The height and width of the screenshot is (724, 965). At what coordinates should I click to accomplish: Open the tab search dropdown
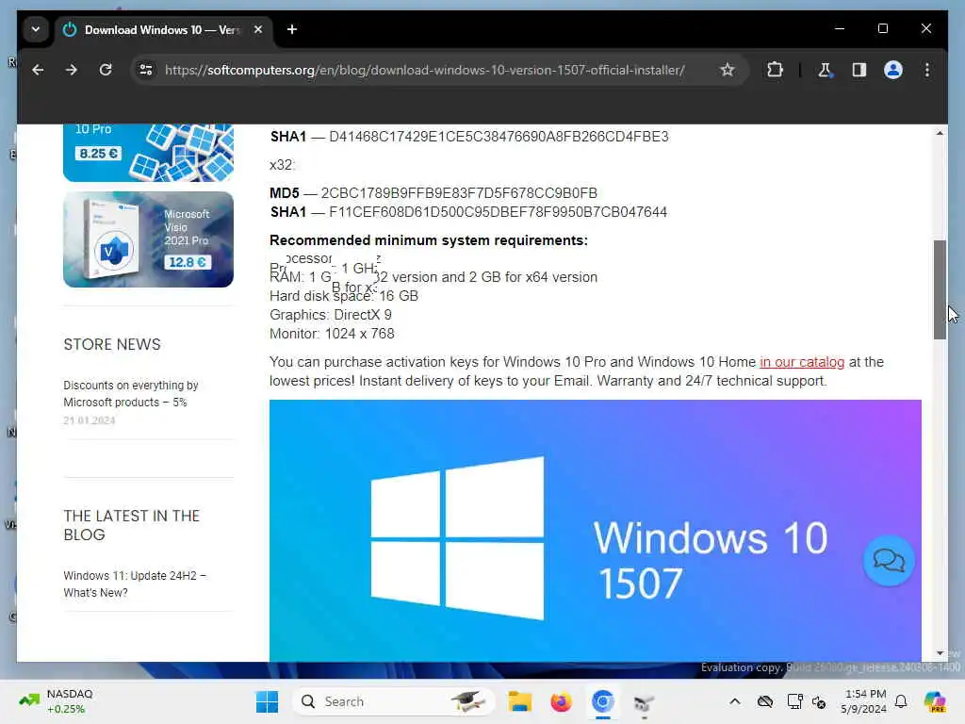pyautogui.click(x=36, y=29)
